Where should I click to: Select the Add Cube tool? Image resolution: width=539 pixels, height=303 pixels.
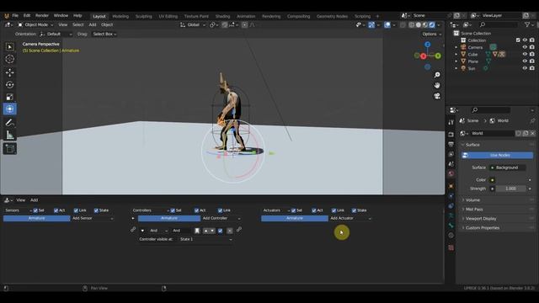pos(9,149)
